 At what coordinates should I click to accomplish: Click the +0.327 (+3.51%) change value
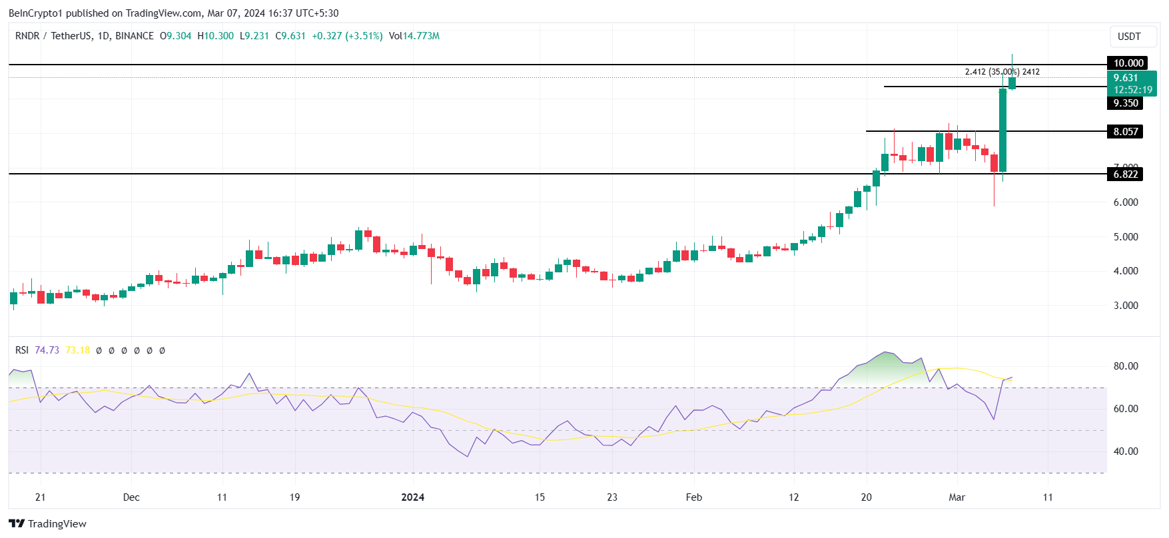point(347,36)
